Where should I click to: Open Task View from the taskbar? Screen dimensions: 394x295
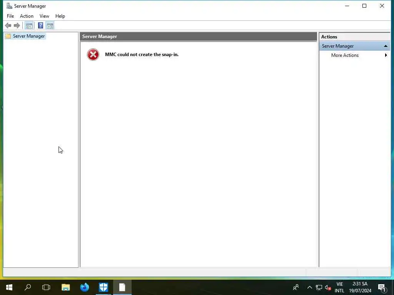[x=46, y=287]
